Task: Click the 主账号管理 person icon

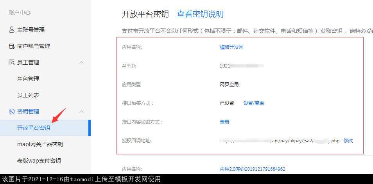Action: 12,30
